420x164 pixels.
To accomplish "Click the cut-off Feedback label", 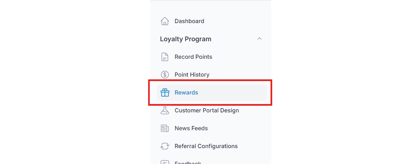I will click(188, 162).
